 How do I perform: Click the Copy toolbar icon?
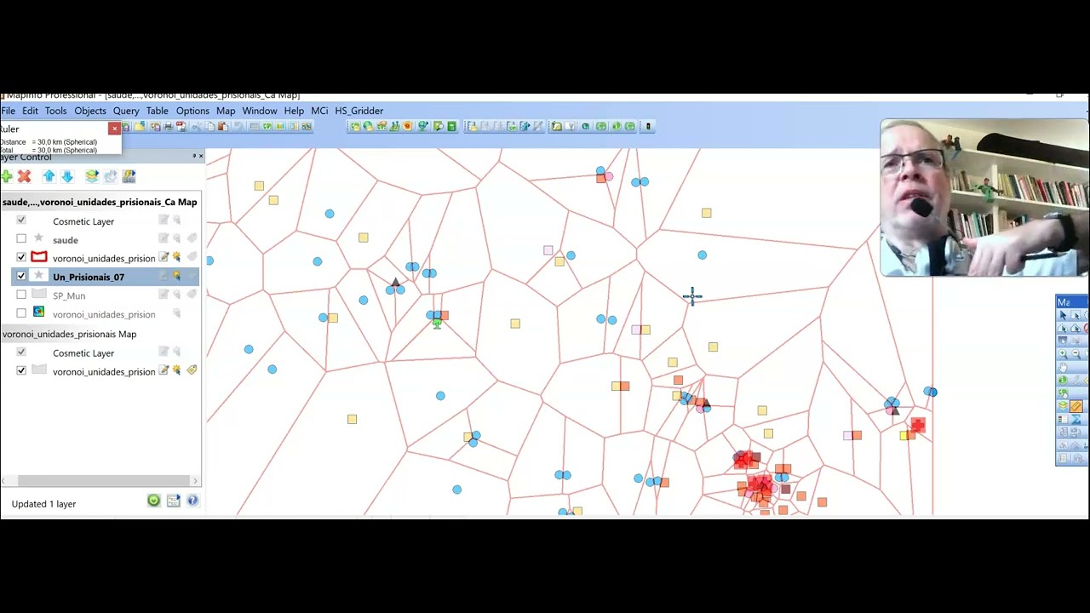click(x=209, y=126)
